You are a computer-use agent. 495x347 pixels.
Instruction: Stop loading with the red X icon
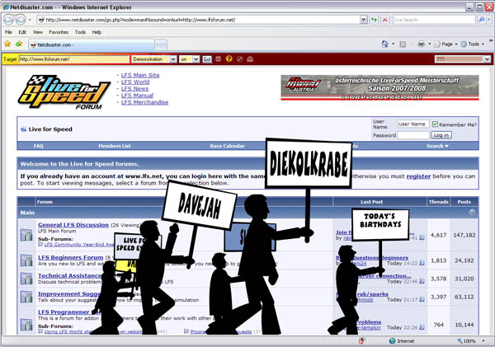click(384, 20)
